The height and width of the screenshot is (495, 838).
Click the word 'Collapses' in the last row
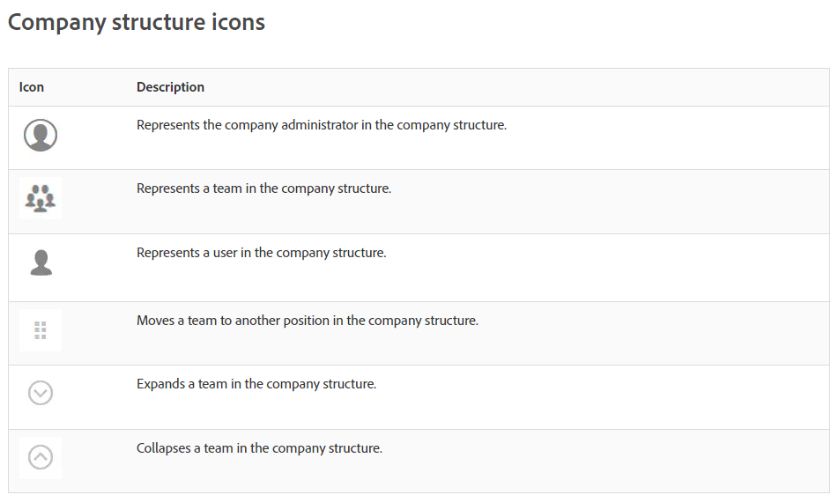point(164,448)
